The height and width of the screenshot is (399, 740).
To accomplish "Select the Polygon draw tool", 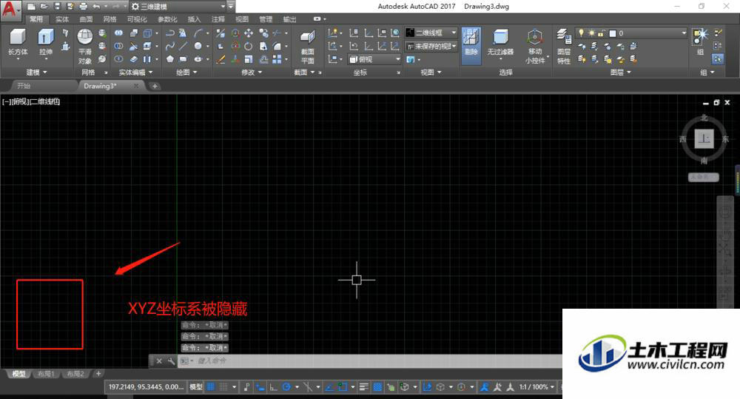I will click(x=170, y=59).
